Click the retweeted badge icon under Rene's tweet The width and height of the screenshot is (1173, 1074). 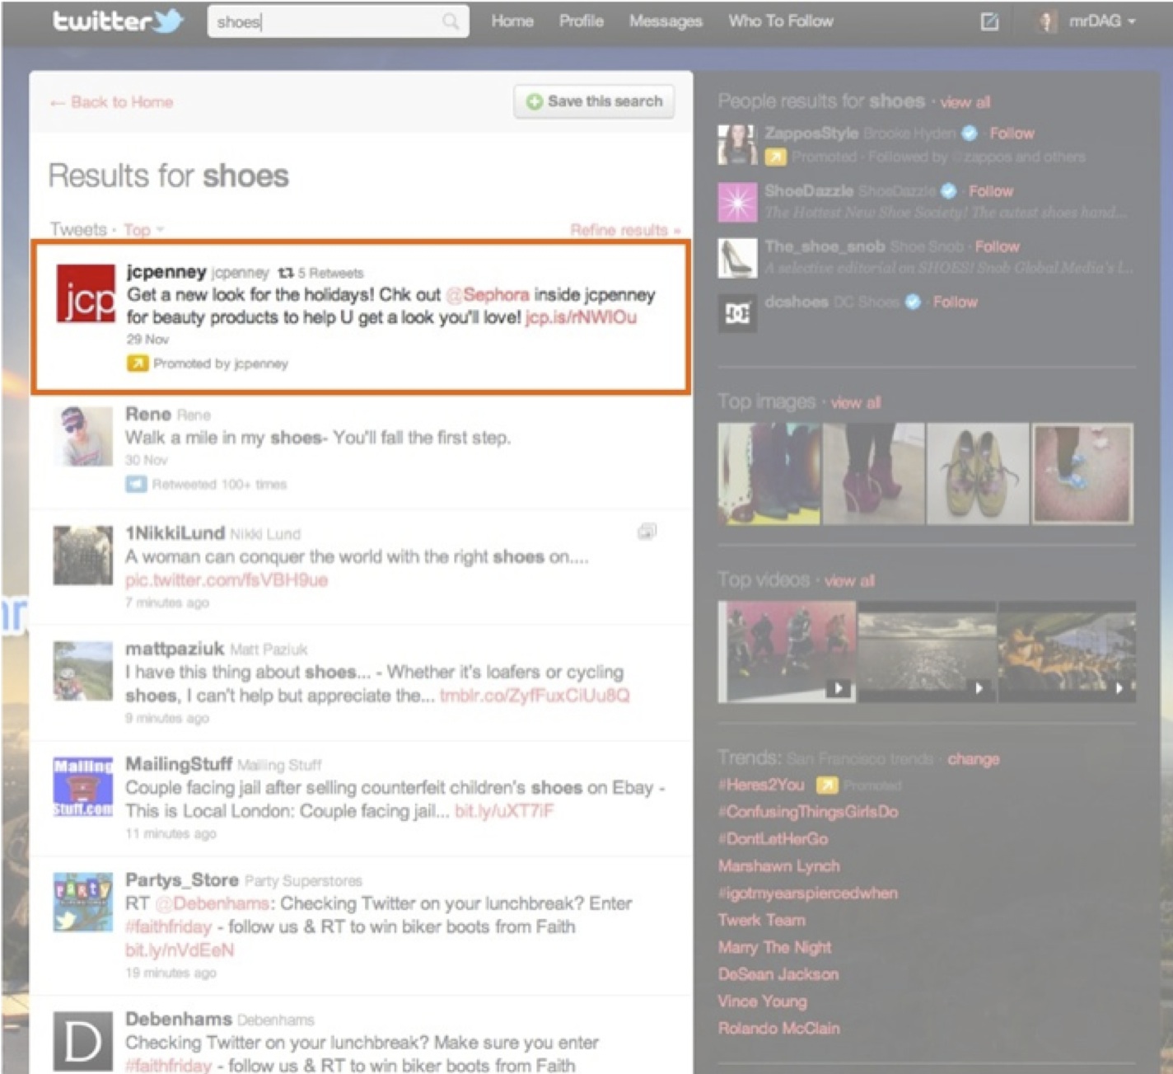[x=136, y=484]
